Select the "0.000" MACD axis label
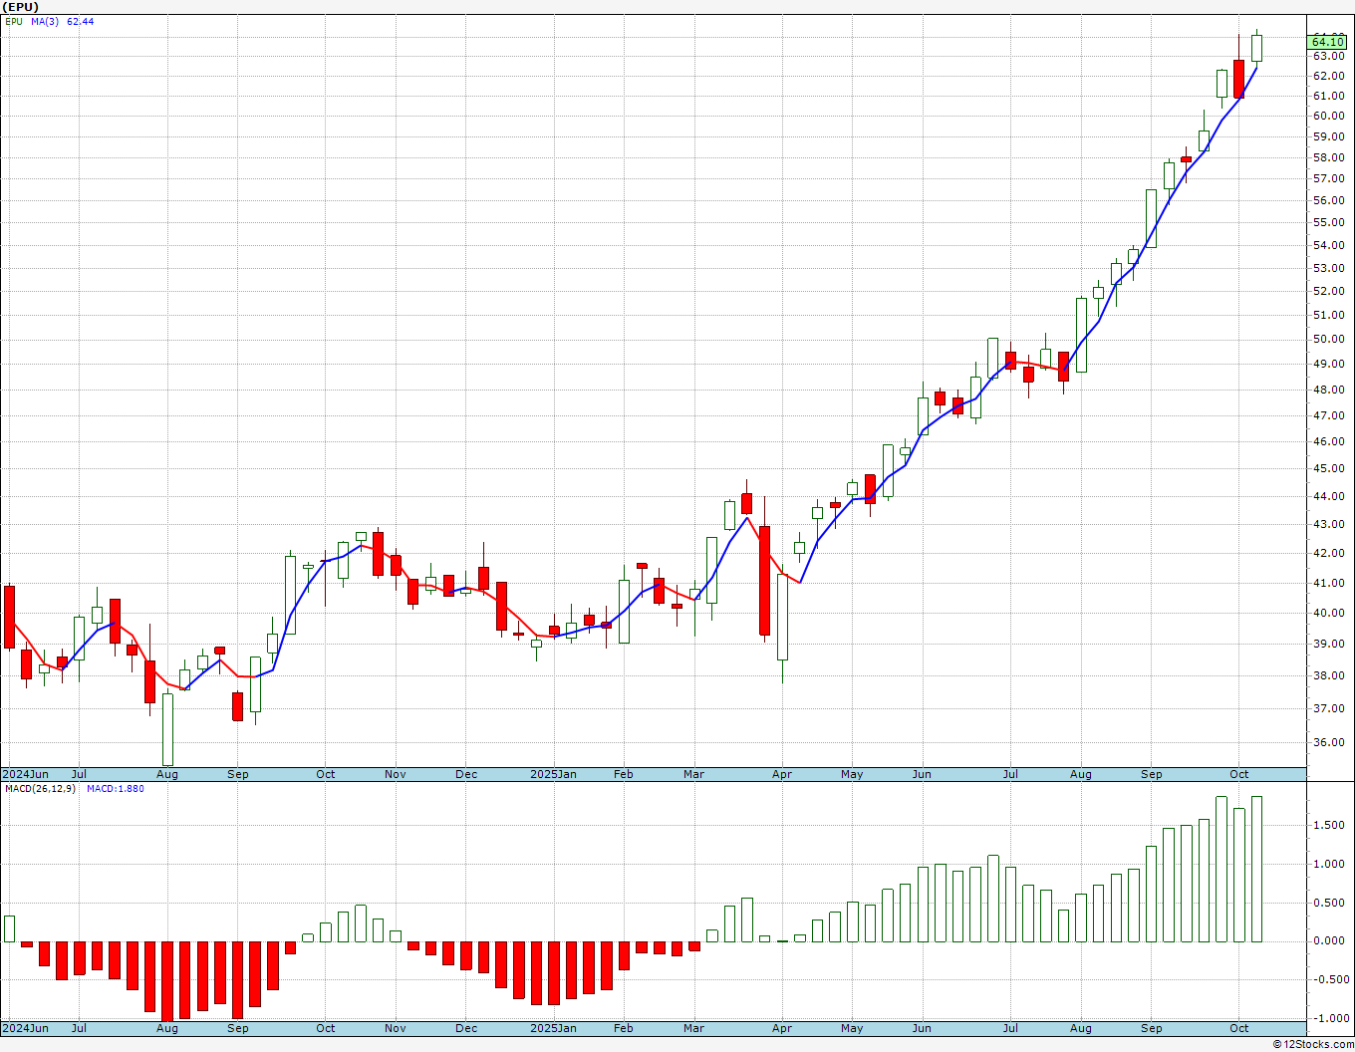Image resolution: width=1355 pixels, height=1052 pixels. tap(1327, 940)
